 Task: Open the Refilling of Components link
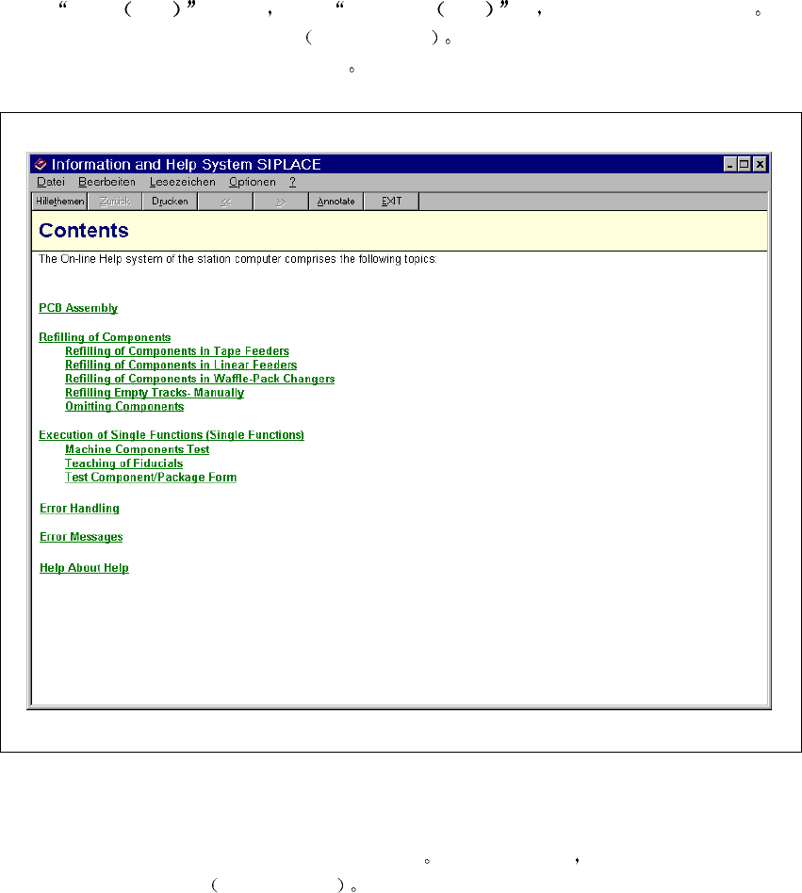(x=105, y=337)
